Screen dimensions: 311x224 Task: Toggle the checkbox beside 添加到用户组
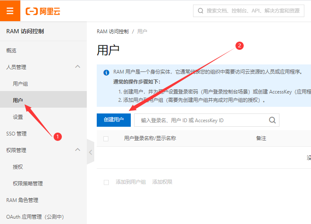(x=106, y=182)
